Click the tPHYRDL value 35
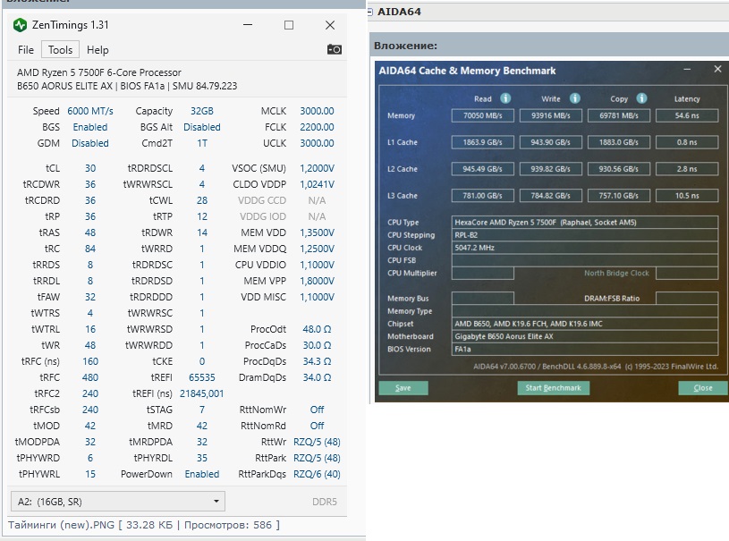This screenshot has height=541, width=729. point(202,458)
